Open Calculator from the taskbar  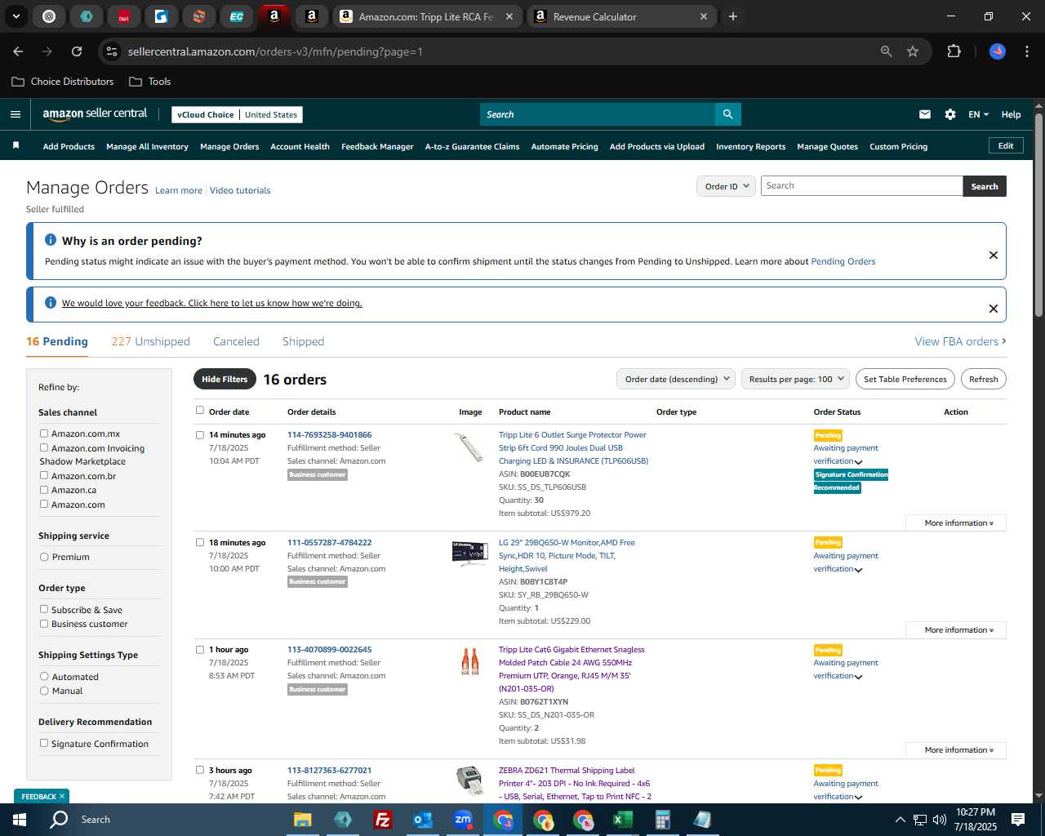click(662, 819)
